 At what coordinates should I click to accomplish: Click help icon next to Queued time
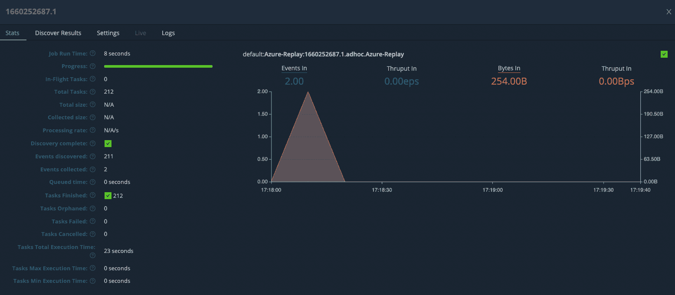(x=92, y=182)
